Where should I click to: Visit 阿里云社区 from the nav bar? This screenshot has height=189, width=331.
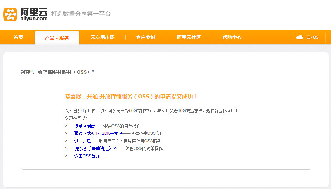point(189,37)
